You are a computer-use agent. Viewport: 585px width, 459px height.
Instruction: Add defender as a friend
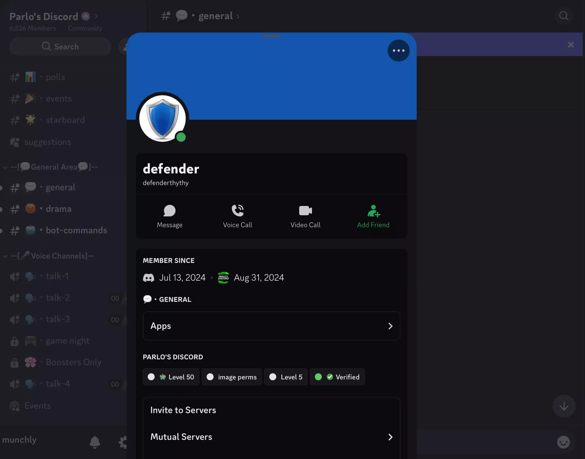(373, 216)
